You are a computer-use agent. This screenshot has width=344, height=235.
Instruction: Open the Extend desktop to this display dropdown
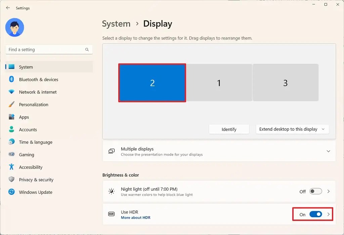[x=292, y=129]
